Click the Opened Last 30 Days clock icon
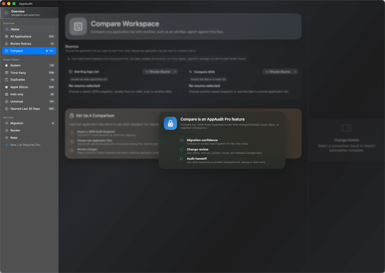This screenshot has height=273, width=385. [x=7, y=109]
